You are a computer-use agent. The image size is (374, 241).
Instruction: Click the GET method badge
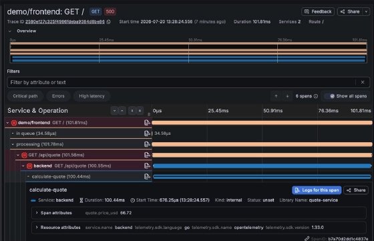(x=96, y=11)
